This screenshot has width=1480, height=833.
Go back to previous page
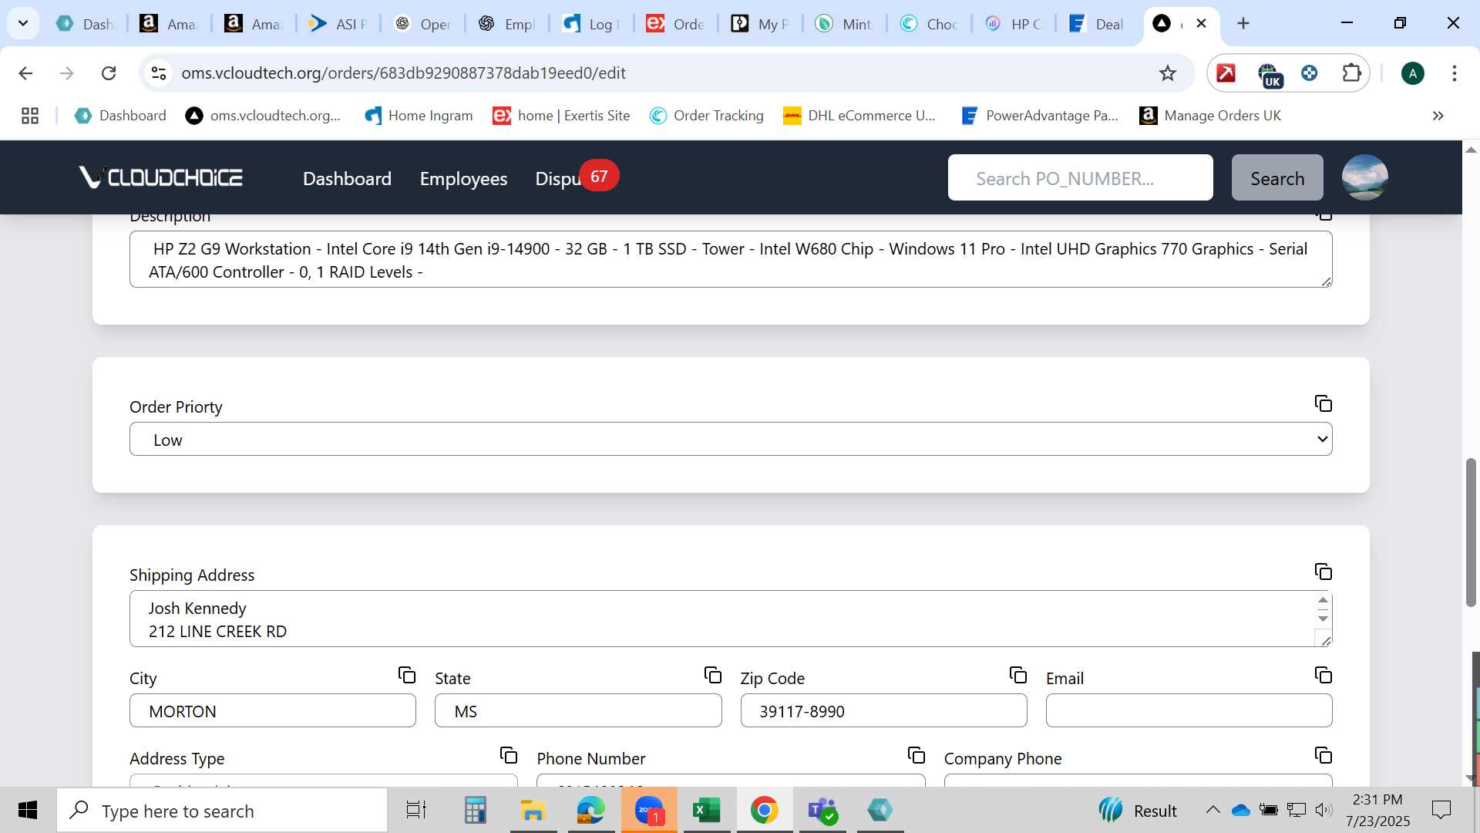pyautogui.click(x=25, y=73)
